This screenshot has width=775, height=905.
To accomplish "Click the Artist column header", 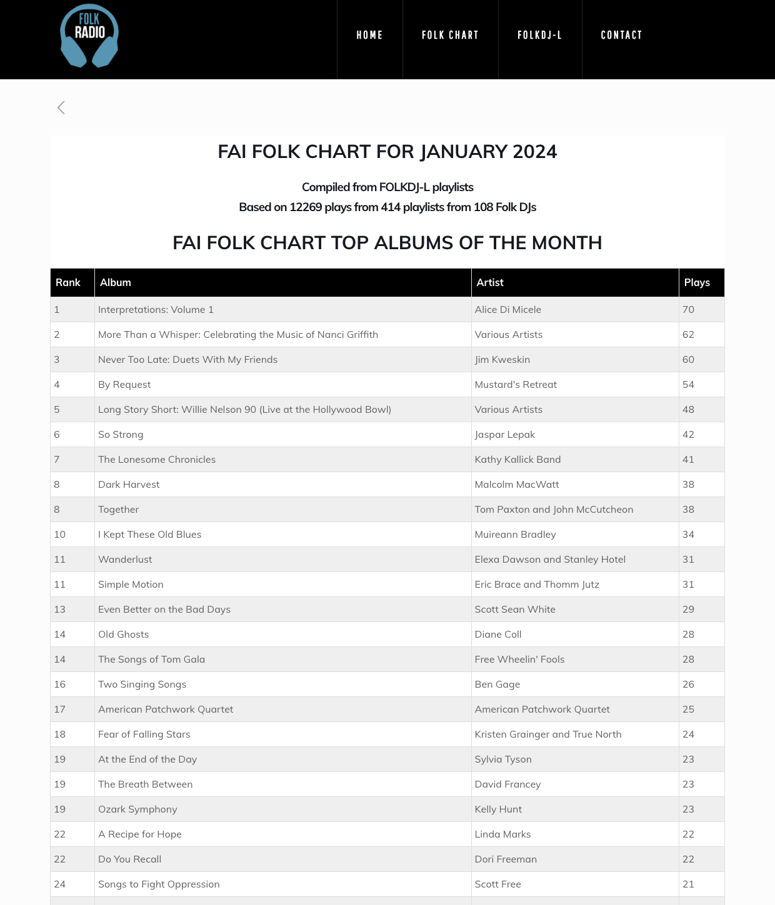I will pyautogui.click(x=490, y=282).
